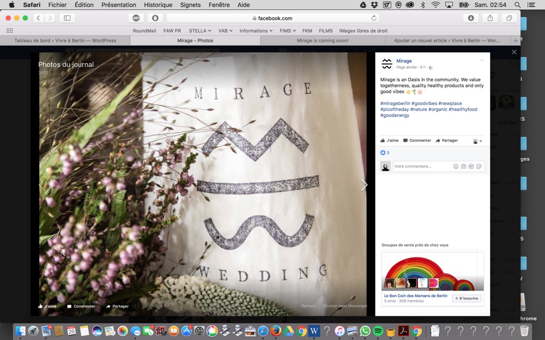Open Microsoft Word from the Dock

tap(314, 331)
